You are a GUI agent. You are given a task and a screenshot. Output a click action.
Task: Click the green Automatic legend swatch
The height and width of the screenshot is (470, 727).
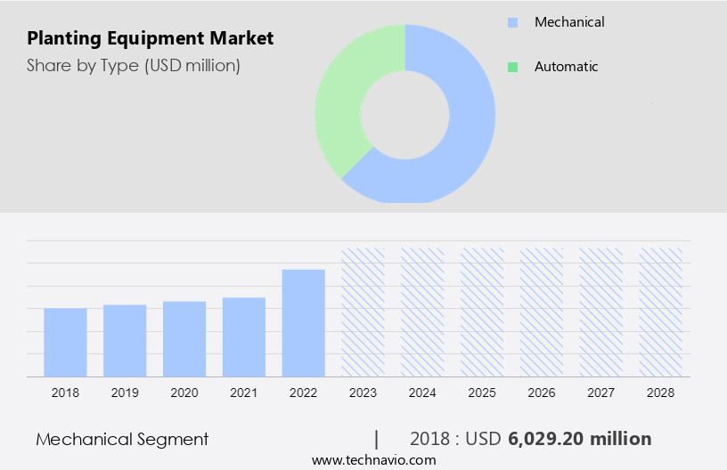point(512,67)
